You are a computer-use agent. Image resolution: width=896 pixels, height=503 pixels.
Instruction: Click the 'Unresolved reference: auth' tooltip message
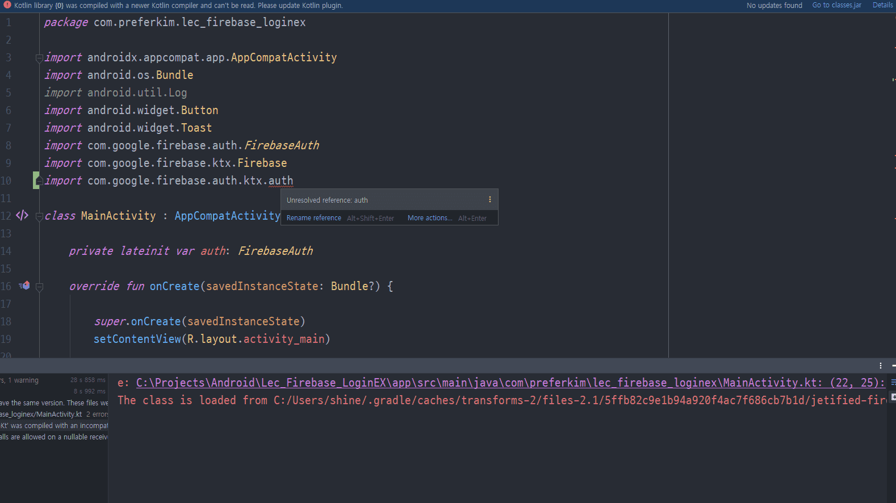[327, 200]
